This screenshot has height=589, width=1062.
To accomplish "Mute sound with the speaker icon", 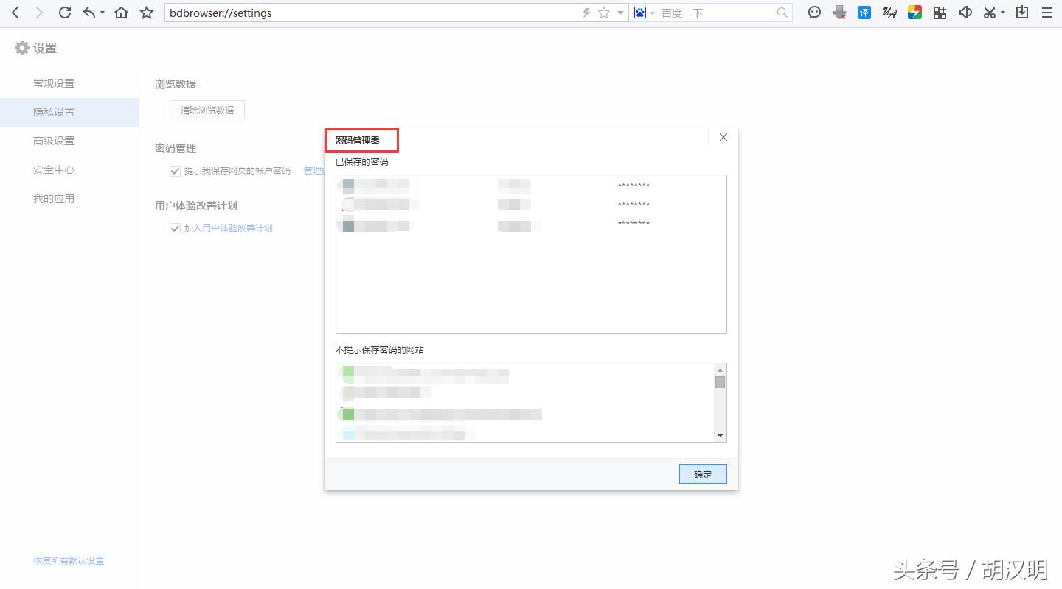I will (965, 13).
